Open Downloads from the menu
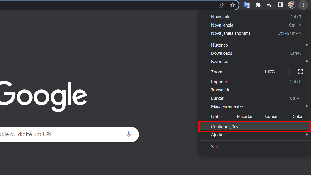 click(255, 53)
